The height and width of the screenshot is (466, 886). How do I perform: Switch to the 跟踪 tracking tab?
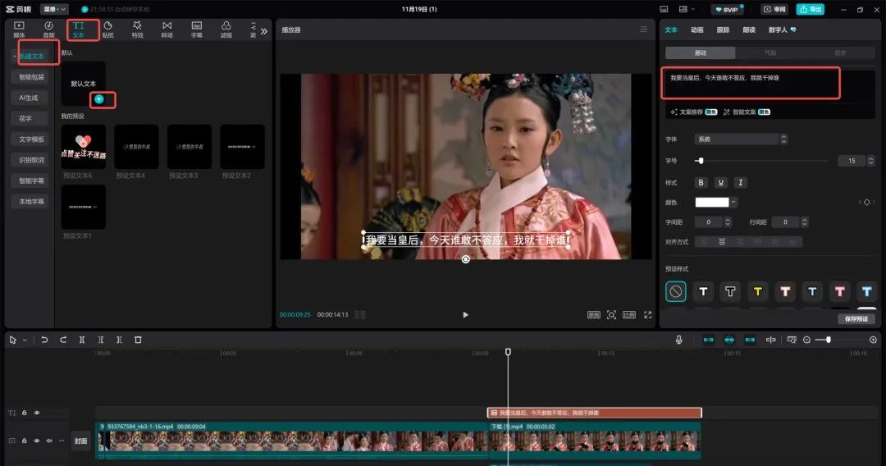(x=724, y=30)
